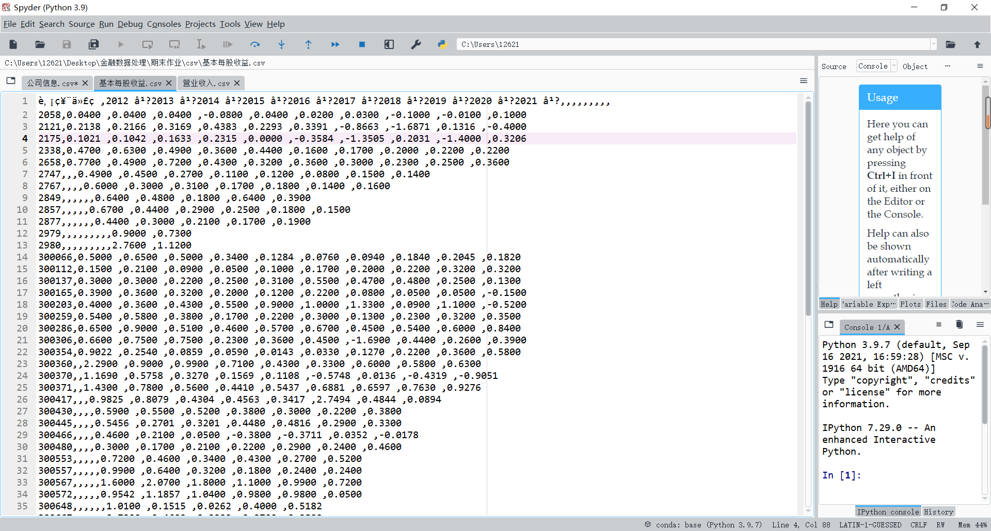Open console pane options hamburger menu

980,324
